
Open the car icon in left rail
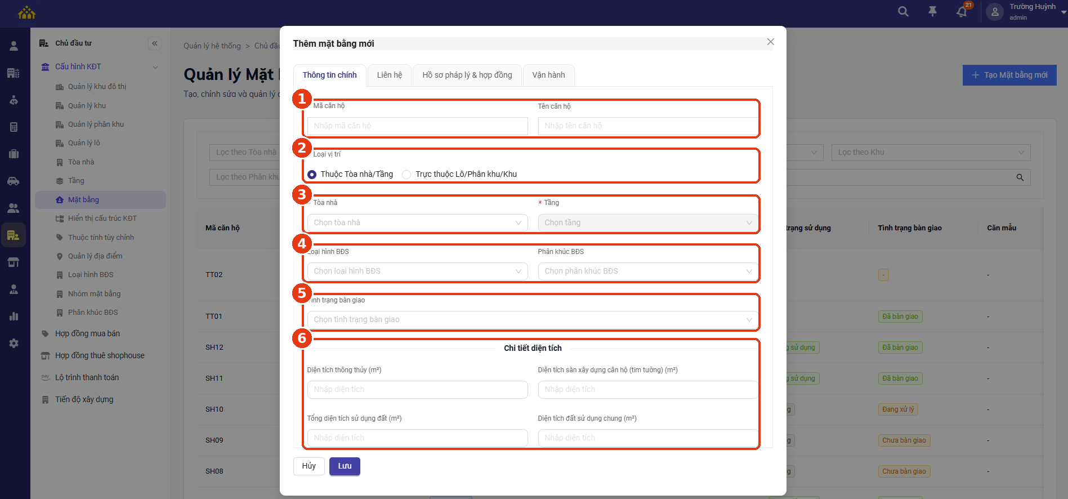pos(14,181)
